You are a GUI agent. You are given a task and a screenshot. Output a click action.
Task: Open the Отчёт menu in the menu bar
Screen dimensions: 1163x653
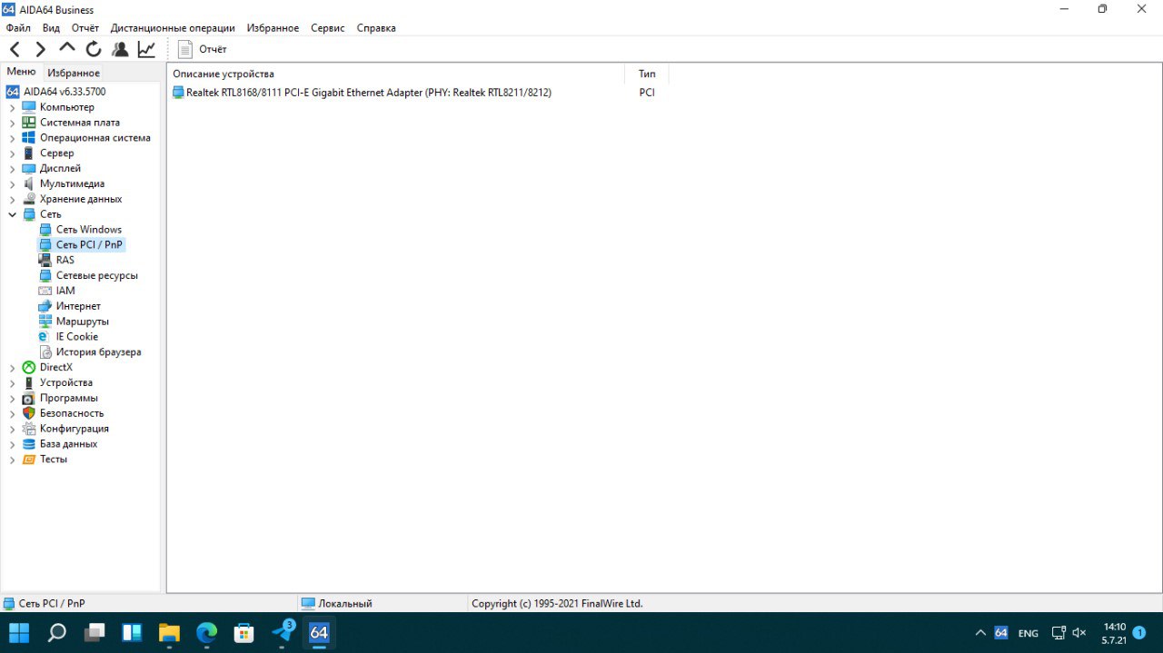[x=85, y=28]
